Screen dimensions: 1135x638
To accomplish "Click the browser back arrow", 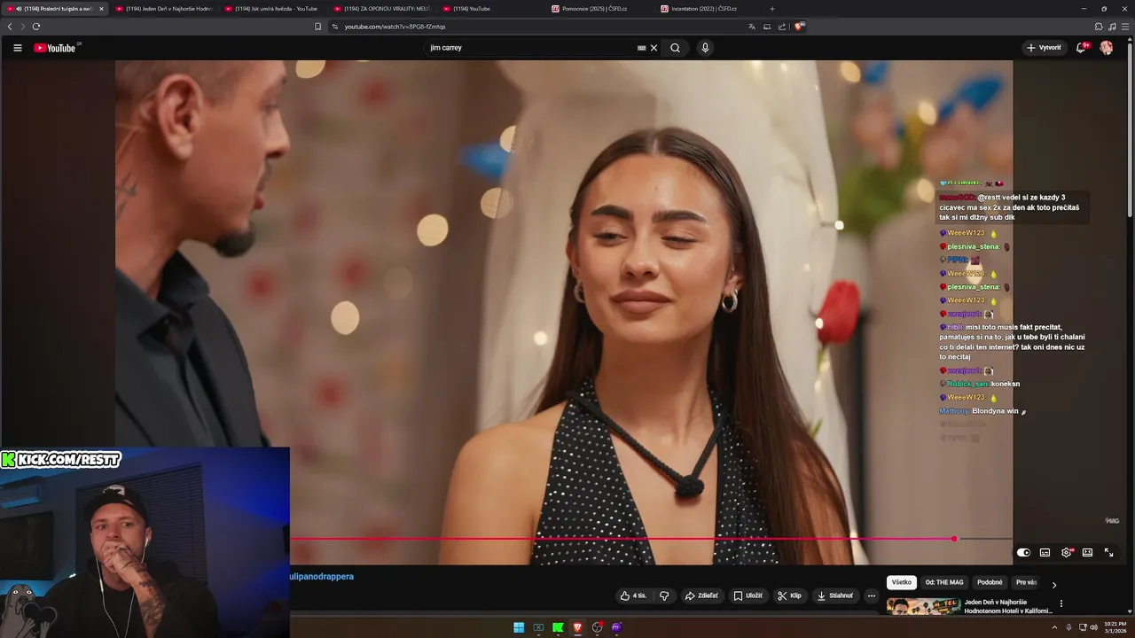I will 10,27.
